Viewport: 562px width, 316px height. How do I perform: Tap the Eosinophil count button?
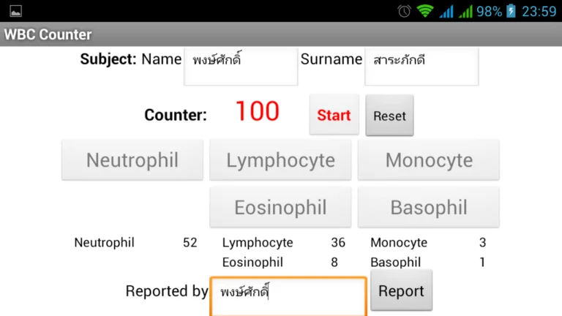point(280,207)
